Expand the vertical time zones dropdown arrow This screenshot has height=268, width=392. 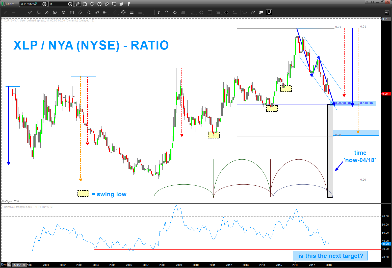pyautogui.click(x=152, y=14)
